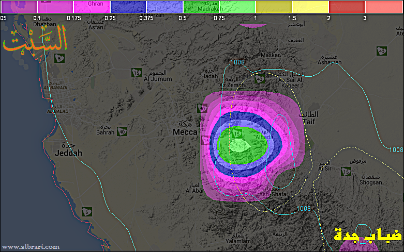404x252 pixels.
Task: Select the light green 0.75 legend swatch
Action: [237, 7]
